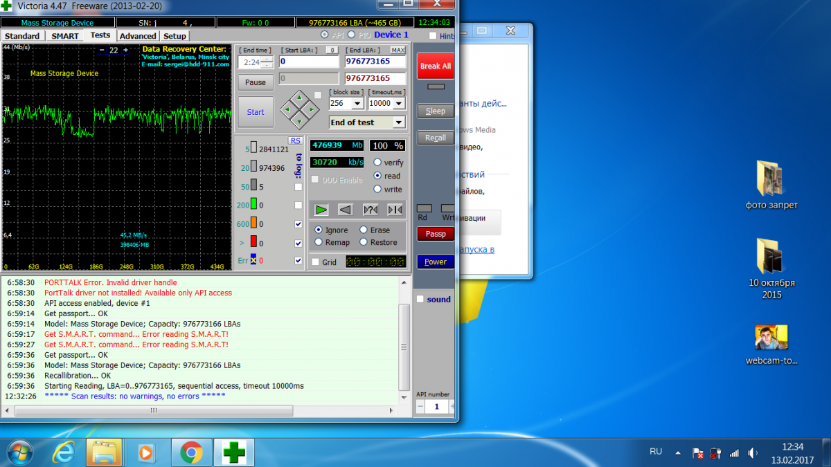
Task: Open Windows Media Player from the taskbar
Action: (145, 452)
